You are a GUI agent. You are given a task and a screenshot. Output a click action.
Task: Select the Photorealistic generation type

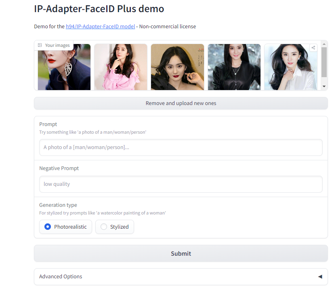click(65, 227)
